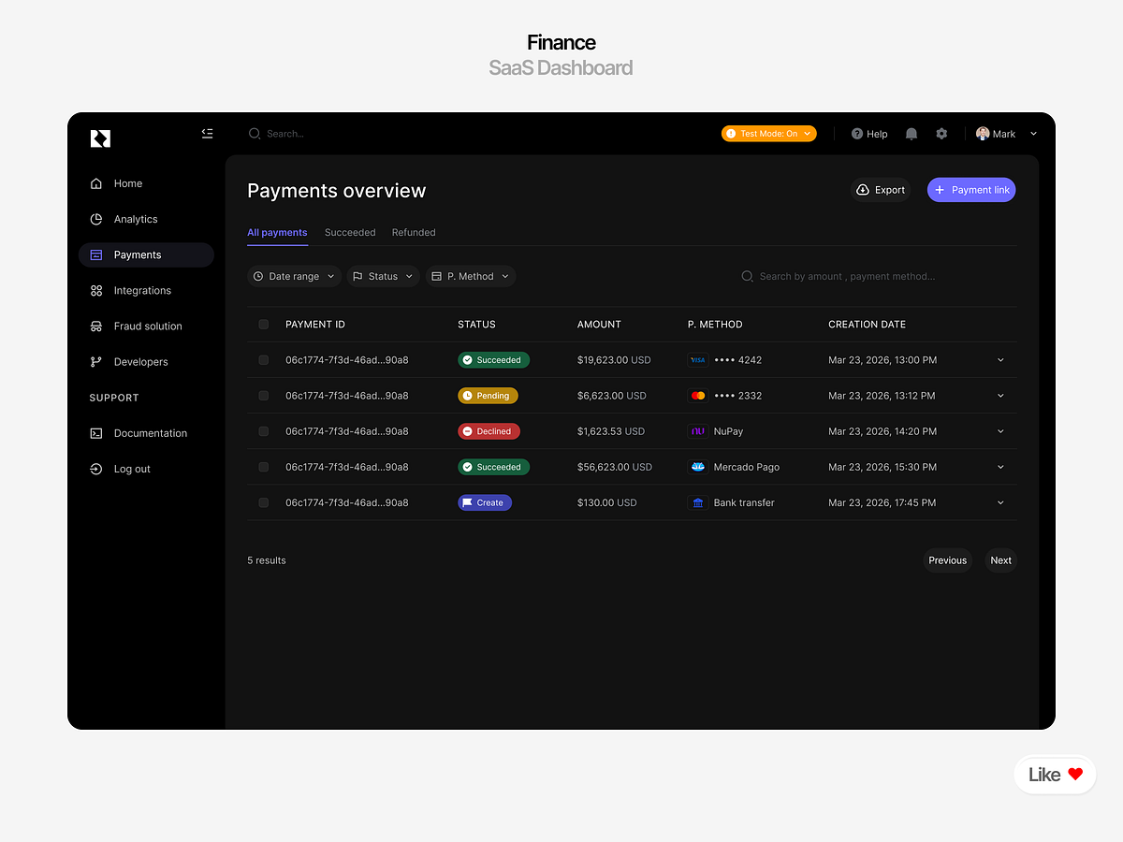Open notifications bell

[912, 134]
